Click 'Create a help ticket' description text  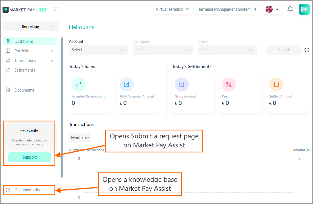(30, 142)
